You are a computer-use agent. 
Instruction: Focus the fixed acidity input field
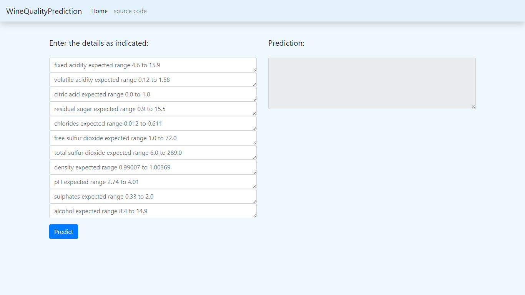point(153,65)
